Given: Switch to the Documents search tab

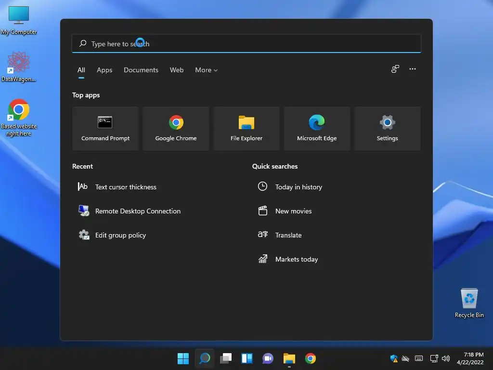Looking at the screenshot, I should pos(141,70).
